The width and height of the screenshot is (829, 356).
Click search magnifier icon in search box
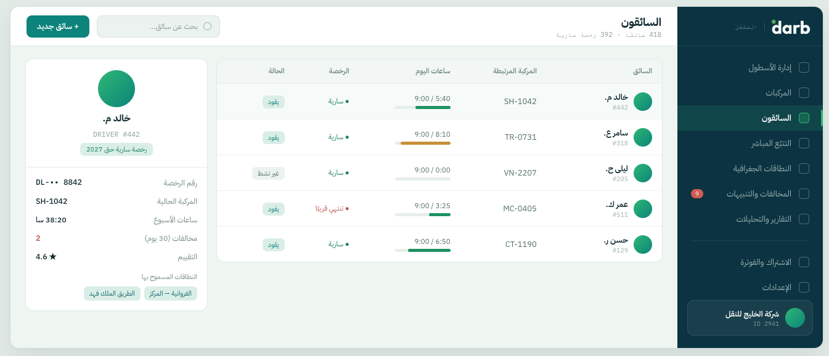click(207, 26)
